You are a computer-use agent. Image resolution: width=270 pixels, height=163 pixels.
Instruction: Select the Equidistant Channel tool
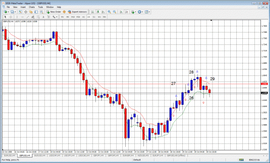point(33,17)
